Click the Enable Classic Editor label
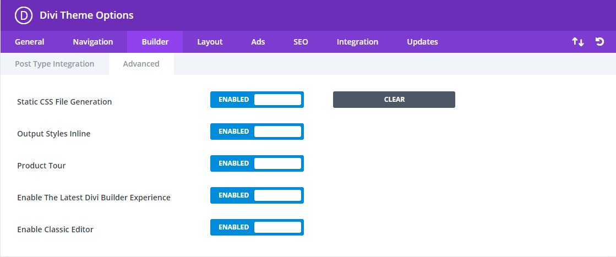Image resolution: width=616 pixels, height=257 pixels. [56, 229]
